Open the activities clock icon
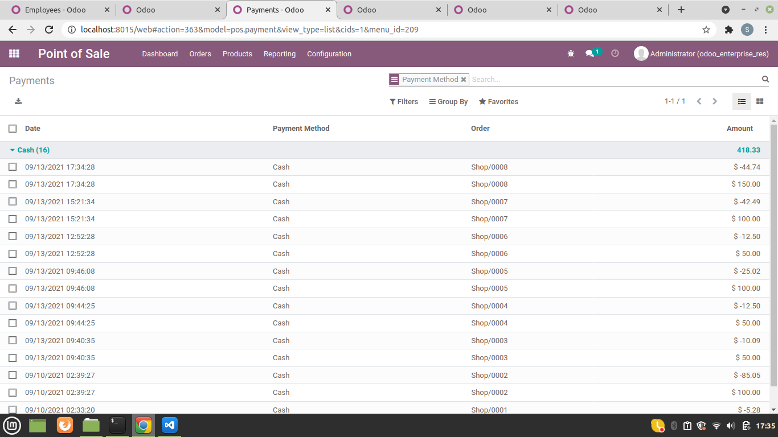 615,53
